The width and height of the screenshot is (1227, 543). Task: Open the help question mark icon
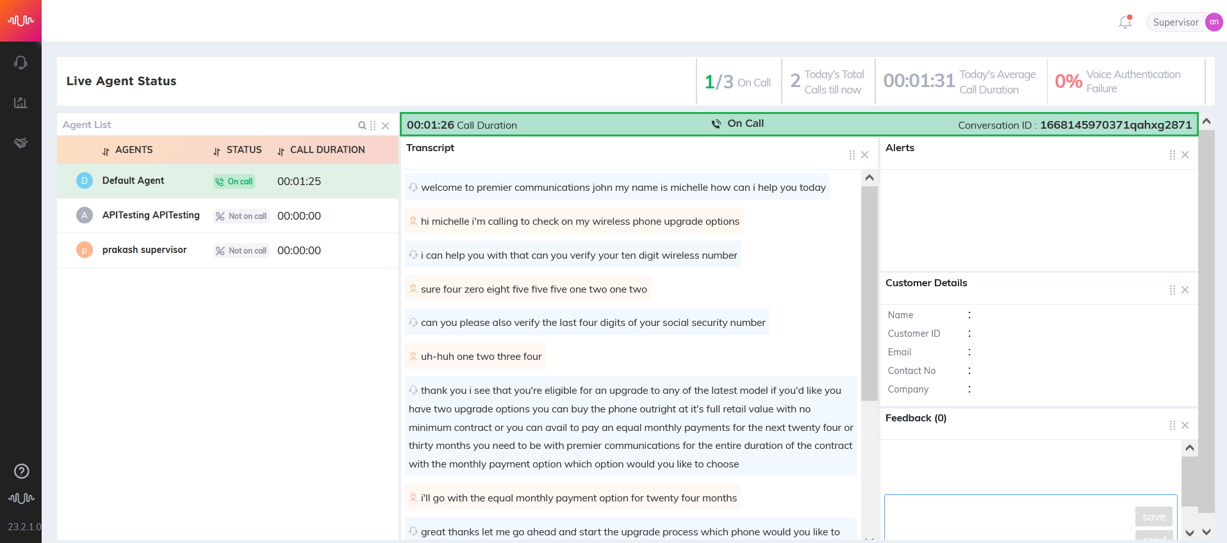pyautogui.click(x=21, y=471)
